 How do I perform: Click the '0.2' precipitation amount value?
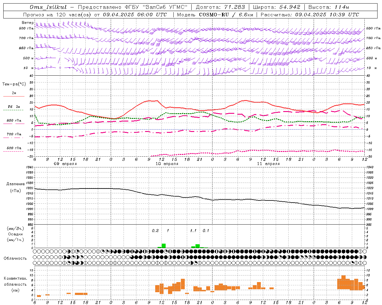pos(155,231)
